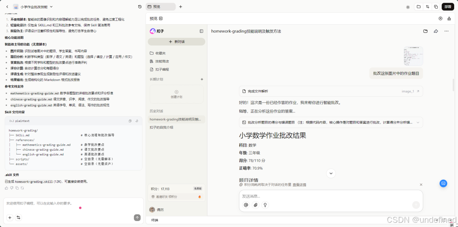The width and height of the screenshot is (458, 227).
Task: Open prompt settings sliders icon
Action: tap(18, 218)
